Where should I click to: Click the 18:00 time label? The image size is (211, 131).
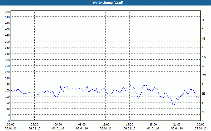click(x=153, y=125)
